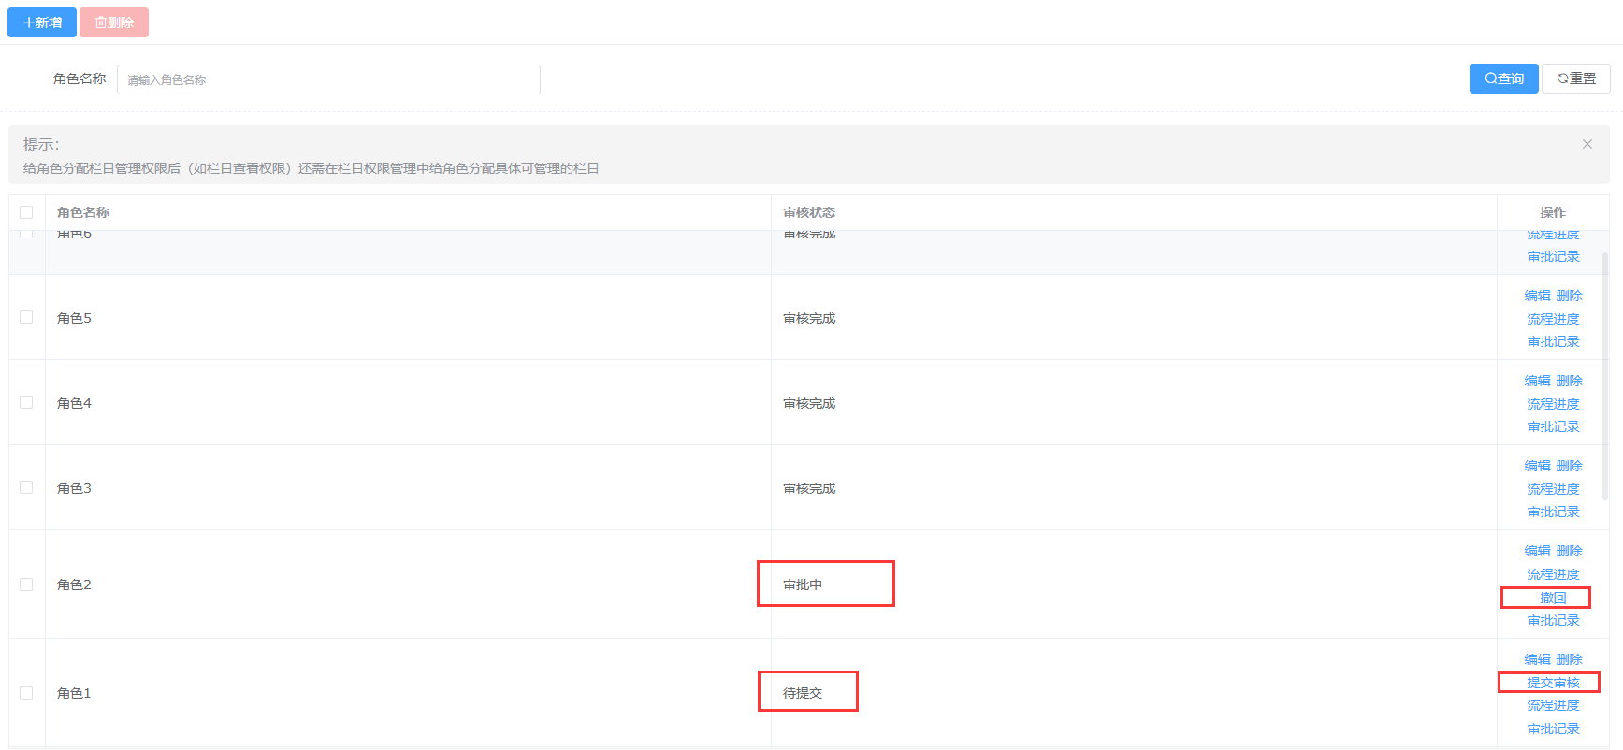Check the checkbox for 角色1
1623x750 pixels.
pos(26,693)
